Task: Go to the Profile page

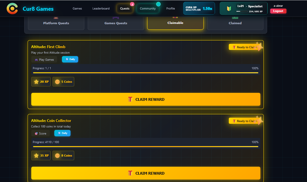Action: pyautogui.click(x=170, y=8)
